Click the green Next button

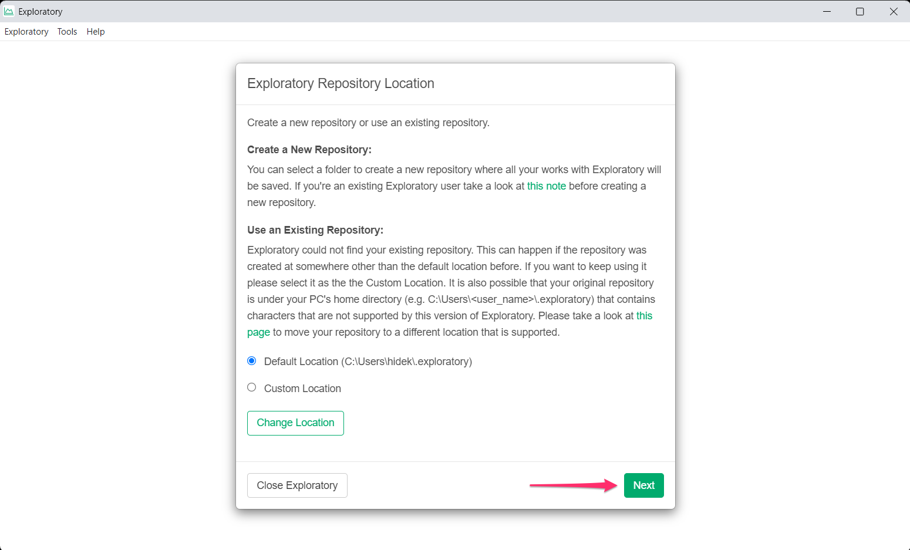[643, 485]
